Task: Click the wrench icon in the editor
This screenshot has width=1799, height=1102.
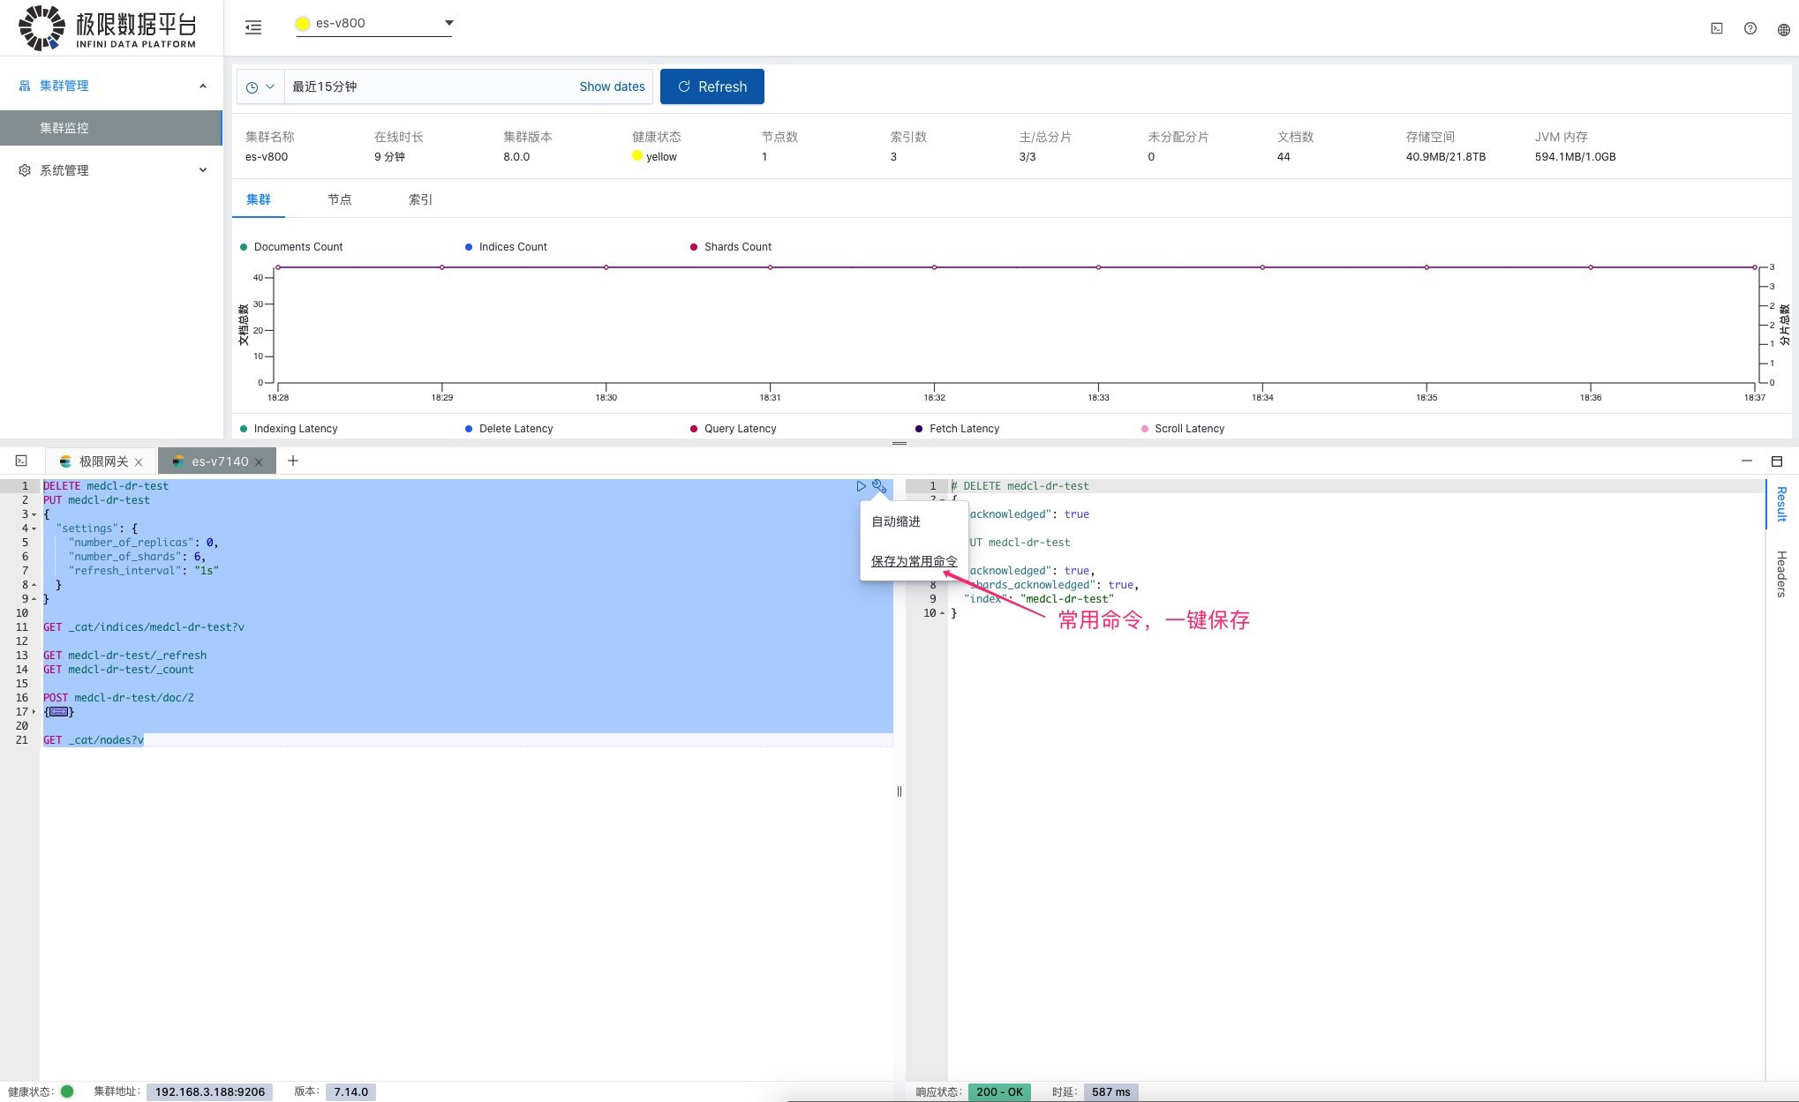Action: click(879, 486)
